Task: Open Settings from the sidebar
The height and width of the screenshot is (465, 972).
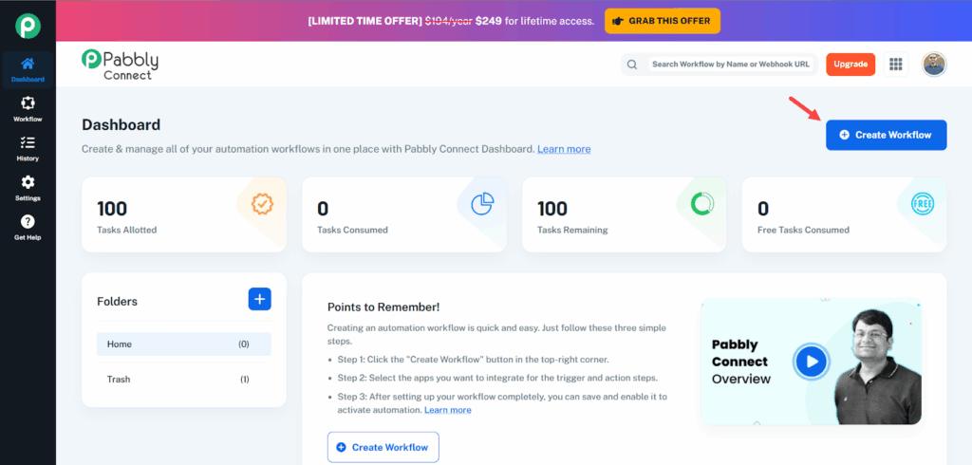Action: point(28,189)
